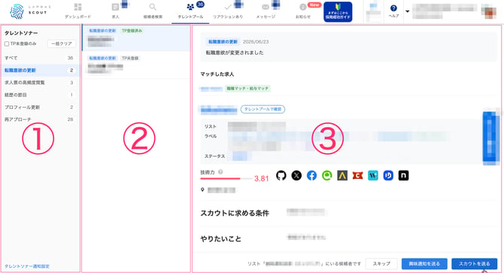Toggle the TP未登録のみ checkbox
This screenshot has width=504, height=273.
[7, 44]
